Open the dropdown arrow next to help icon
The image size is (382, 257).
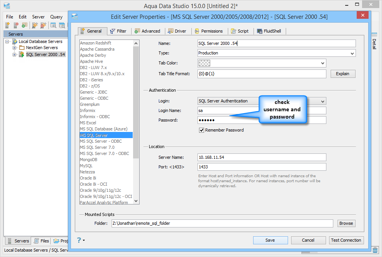pos(84,240)
